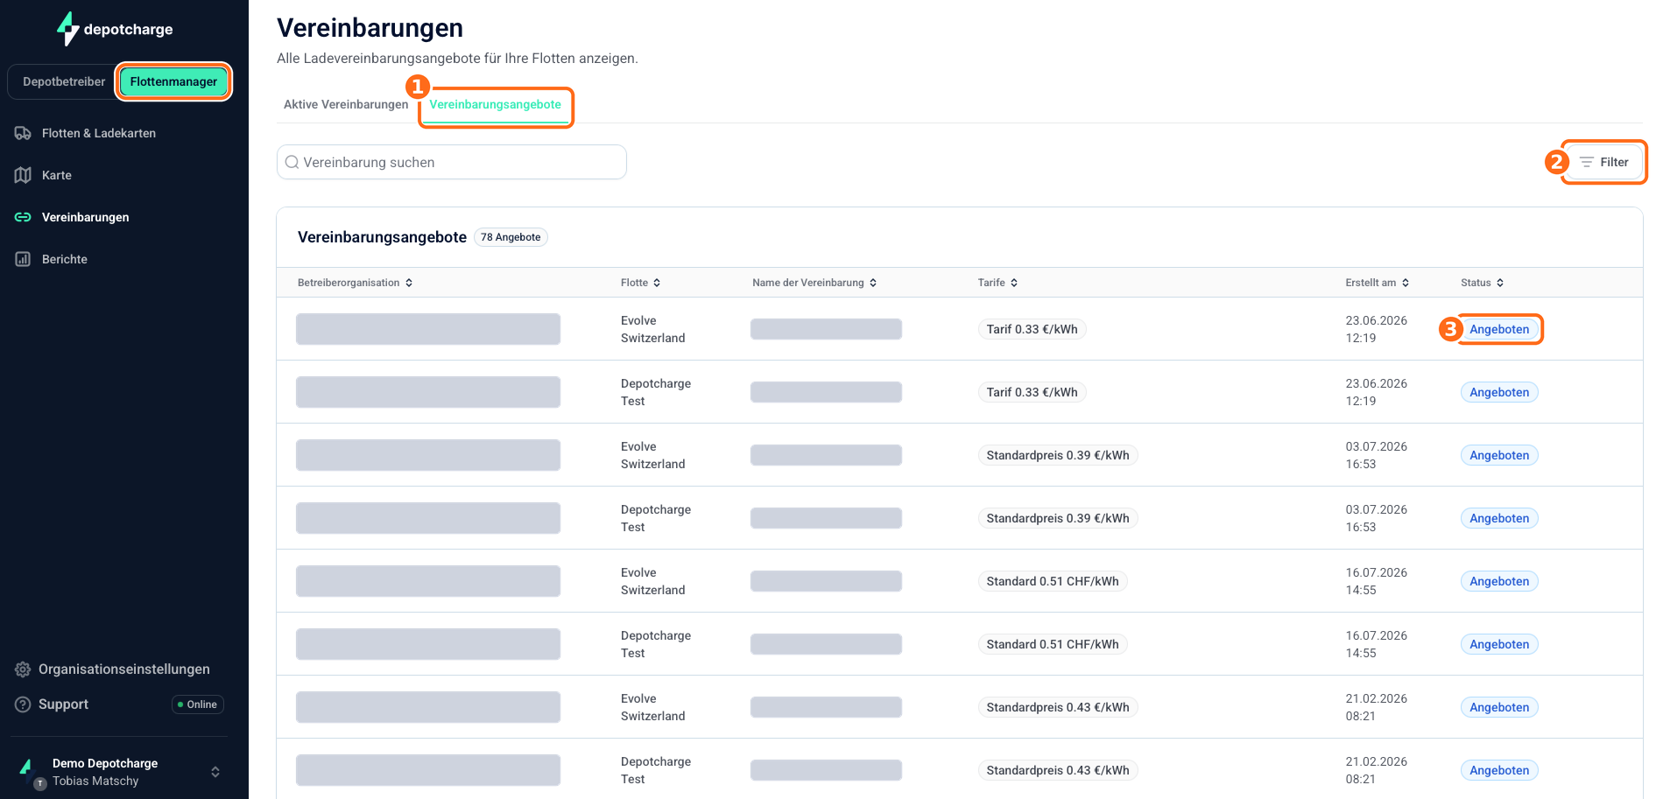Click the Flotten & Ladekarten truck icon
This screenshot has height=799, width=1663.
[23, 133]
